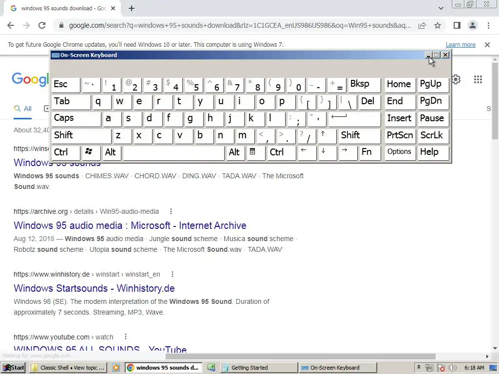Close the windows 95 sounds download tab

pyautogui.click(x=113, y=9)
